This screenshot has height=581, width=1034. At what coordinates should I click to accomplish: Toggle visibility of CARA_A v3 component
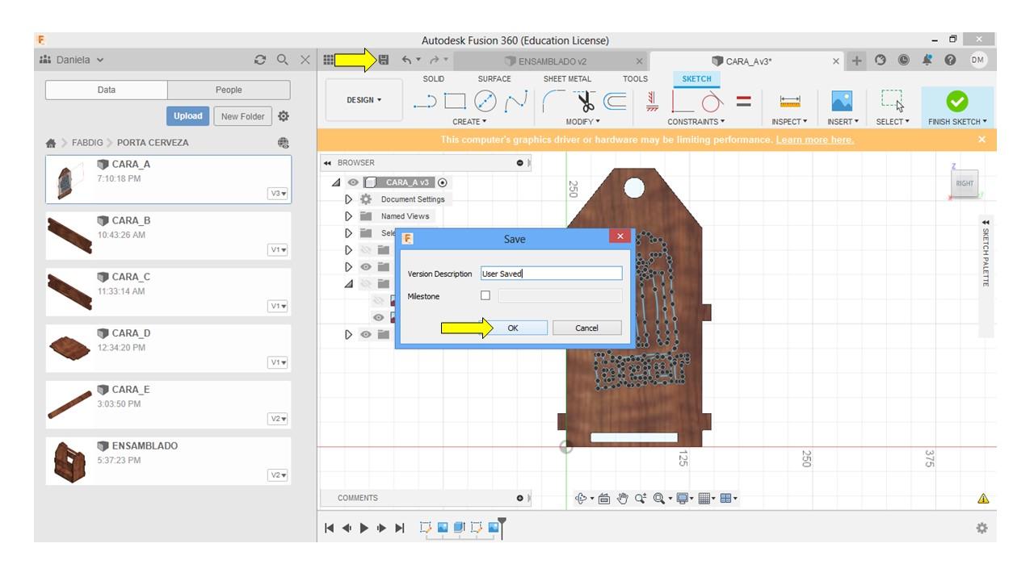tap(353, 182)
